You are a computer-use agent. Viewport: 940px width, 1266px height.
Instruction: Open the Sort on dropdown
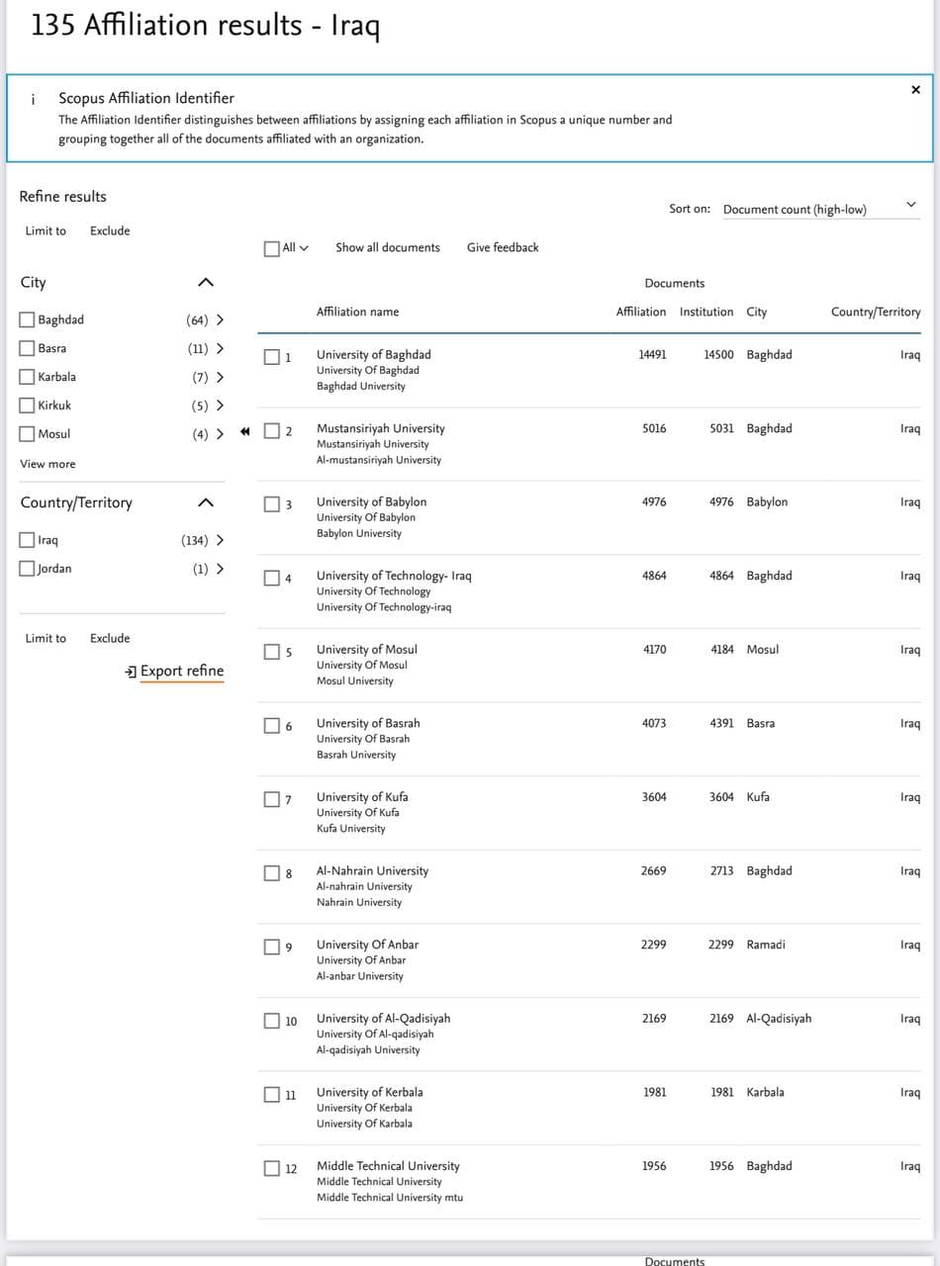tap(820, 209)
